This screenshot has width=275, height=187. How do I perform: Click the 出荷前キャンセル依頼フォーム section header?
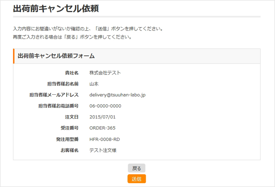56,56
